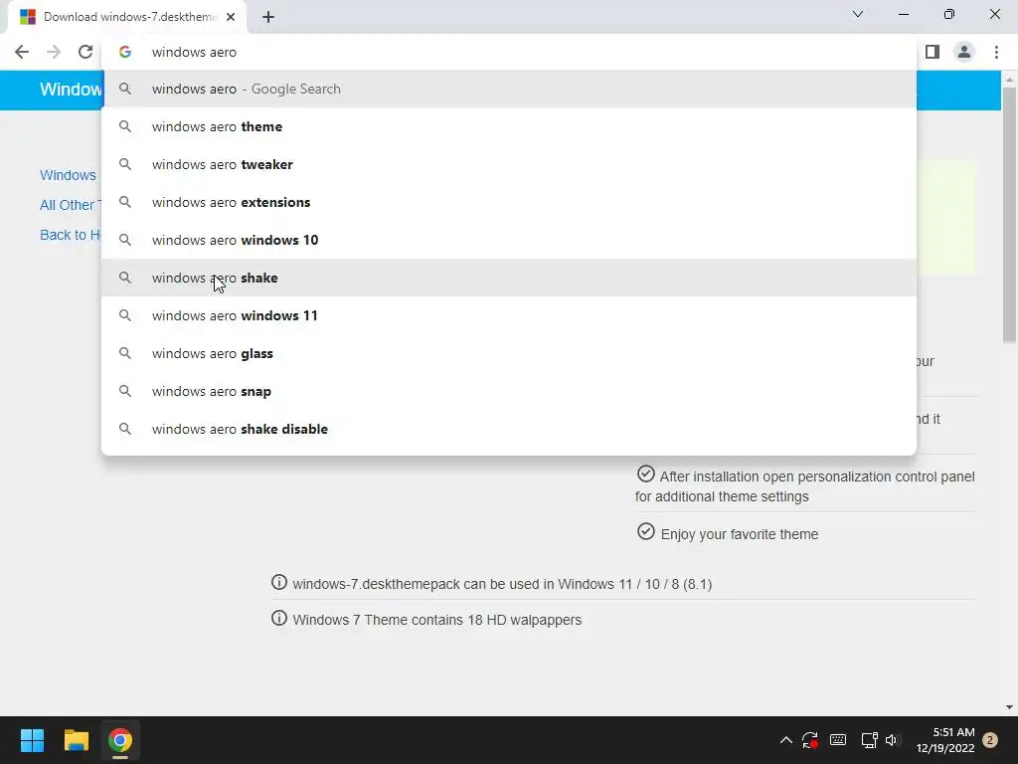Open the clock showing 5:51 AM

click(945, 740)
